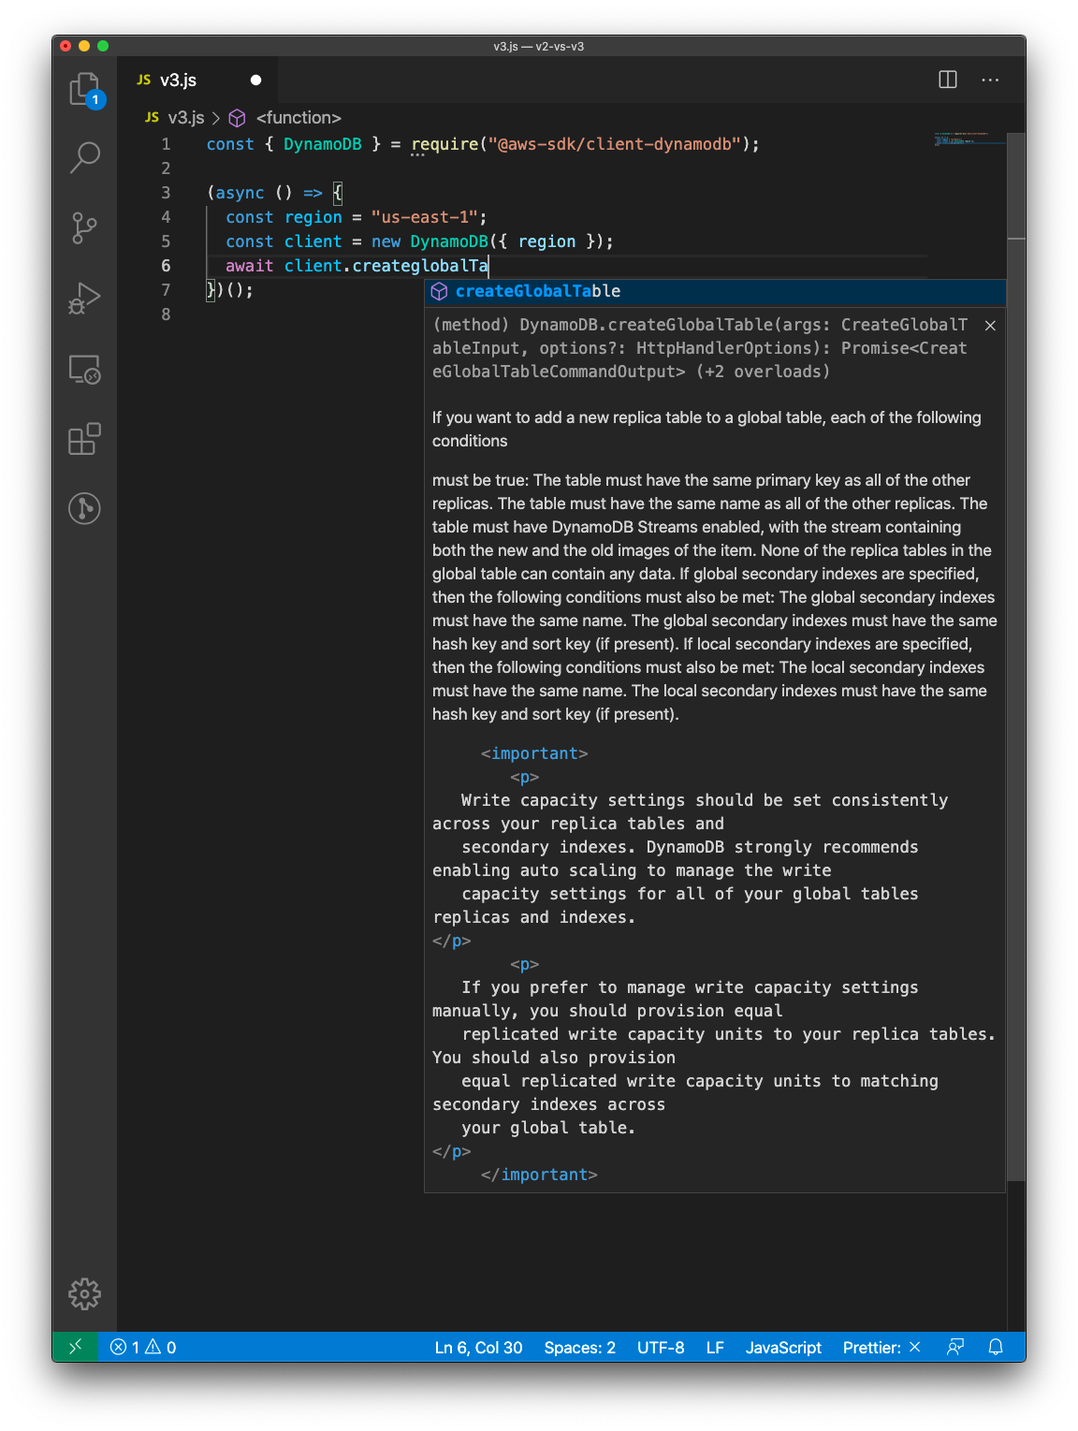Open the Remote Explorer view

click(x=84, y=370)
